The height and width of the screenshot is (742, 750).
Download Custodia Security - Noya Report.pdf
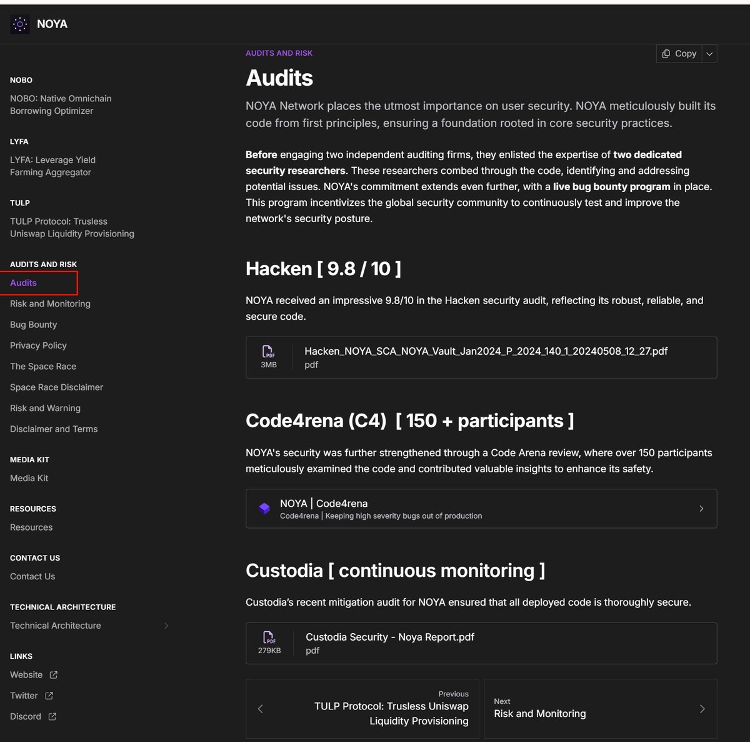[x=481, y=643]
